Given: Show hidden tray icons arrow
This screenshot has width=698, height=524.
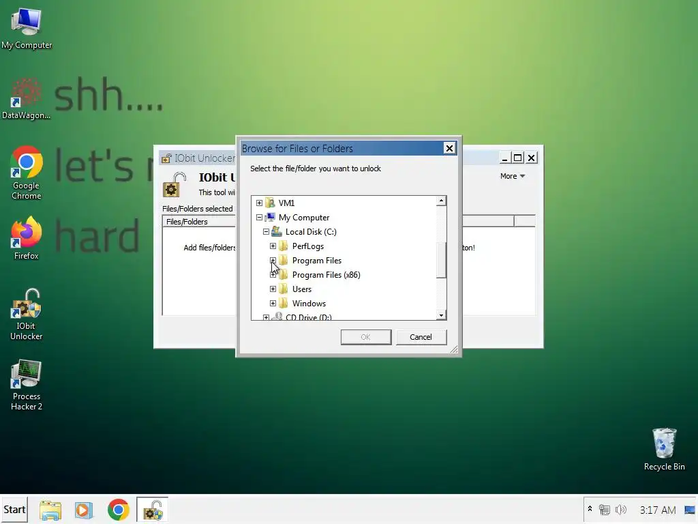Looking at the screenshot, I should point(590,509).
